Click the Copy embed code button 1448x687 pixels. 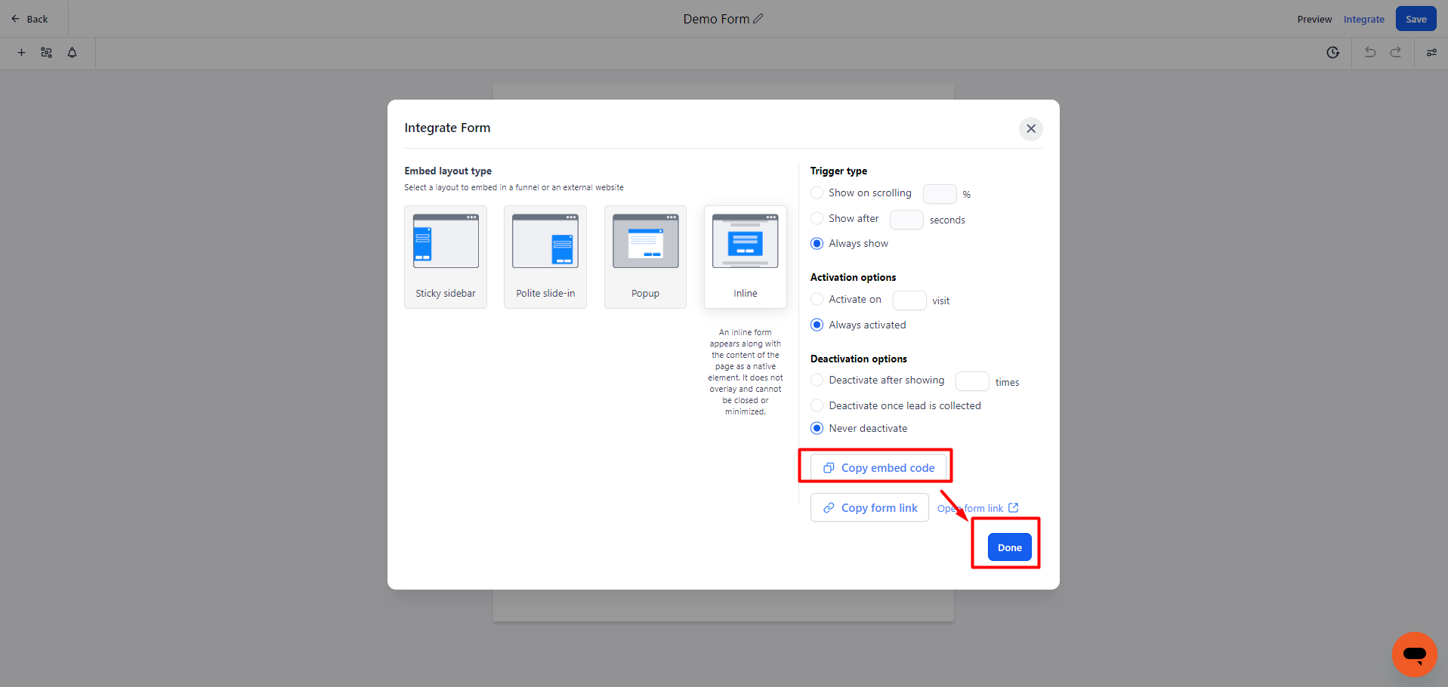pyautogui.click(x=878, y=468)
